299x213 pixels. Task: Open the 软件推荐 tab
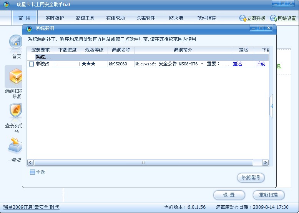[206, 18]
